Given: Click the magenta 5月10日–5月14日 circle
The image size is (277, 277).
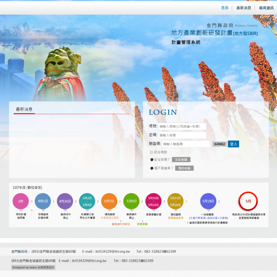Looking at the screenshot, I should [153, 201].
